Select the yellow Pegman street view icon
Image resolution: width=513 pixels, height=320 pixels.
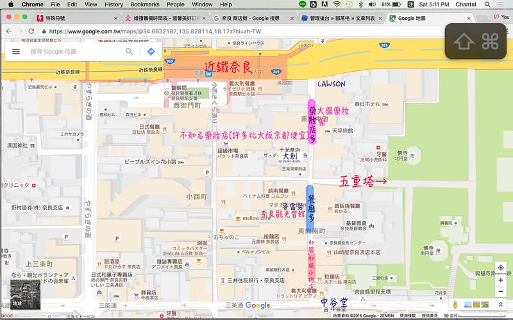point(455,305)
